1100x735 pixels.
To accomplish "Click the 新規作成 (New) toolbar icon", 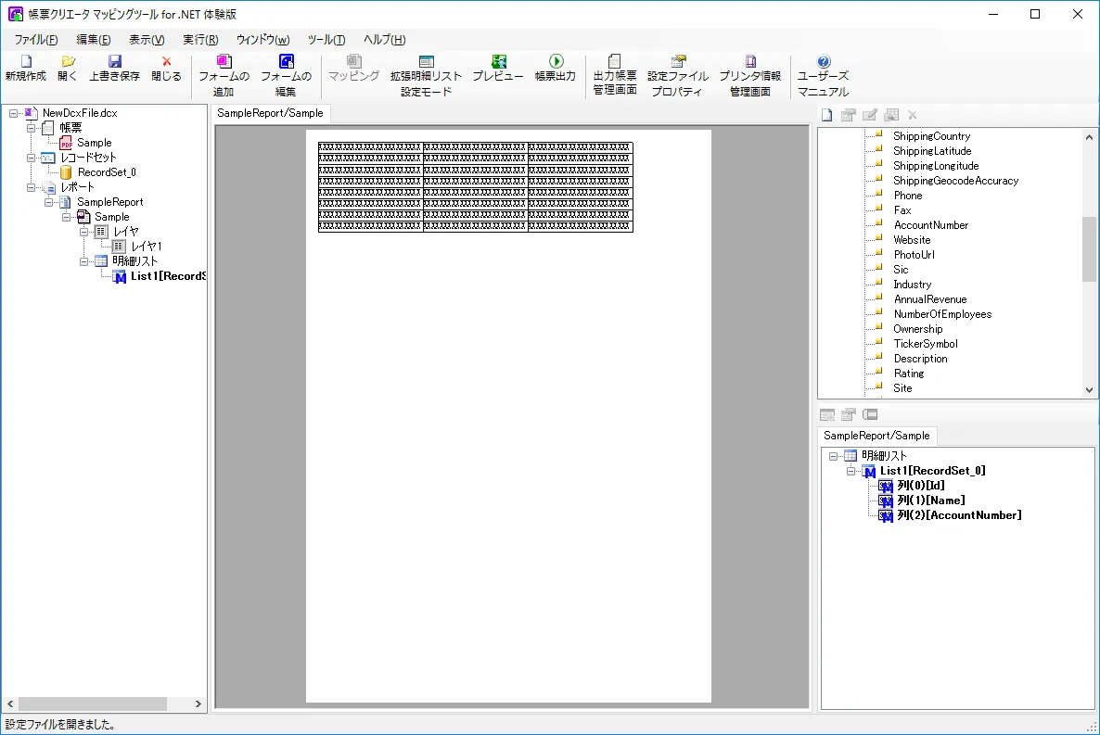I will (x=25, y=61).
